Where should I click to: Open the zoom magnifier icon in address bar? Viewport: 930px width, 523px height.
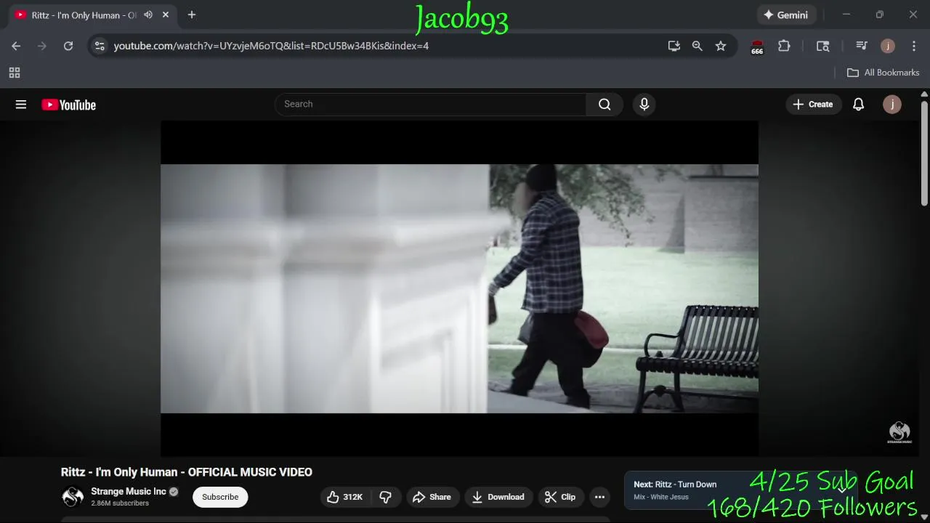[697, 46]
